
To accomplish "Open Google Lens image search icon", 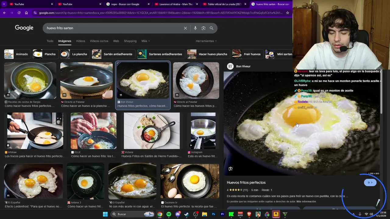I will click(x=203, y=28).
